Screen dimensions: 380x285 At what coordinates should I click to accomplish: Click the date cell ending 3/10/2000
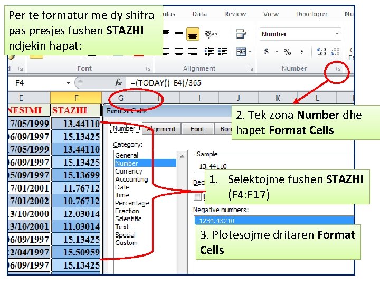(29, 214)
